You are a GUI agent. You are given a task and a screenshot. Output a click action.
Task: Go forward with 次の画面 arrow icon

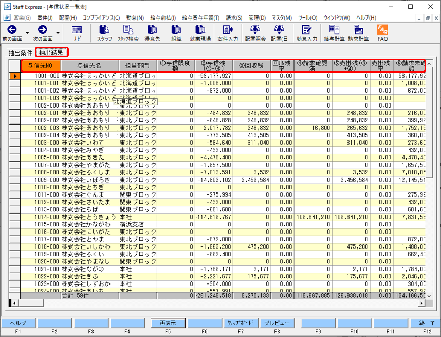tap(43, 29)
